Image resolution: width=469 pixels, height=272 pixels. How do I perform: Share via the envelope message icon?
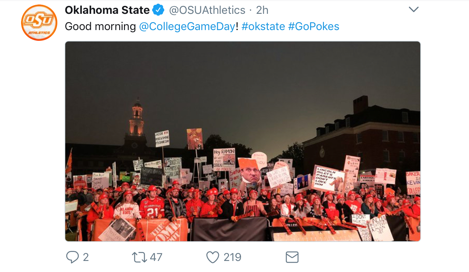point(292,257)
